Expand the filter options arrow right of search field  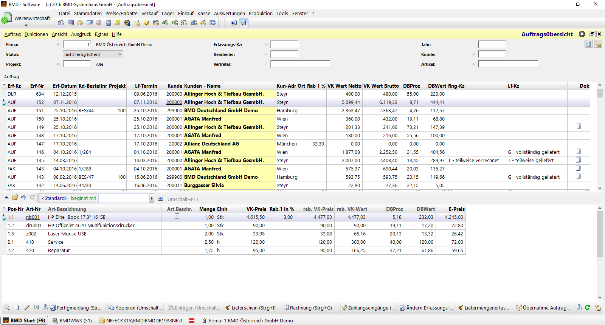point(152,198)
